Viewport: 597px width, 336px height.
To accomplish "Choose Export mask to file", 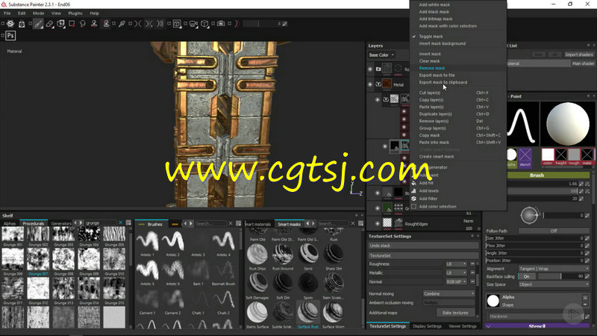I will coord(437,75).
